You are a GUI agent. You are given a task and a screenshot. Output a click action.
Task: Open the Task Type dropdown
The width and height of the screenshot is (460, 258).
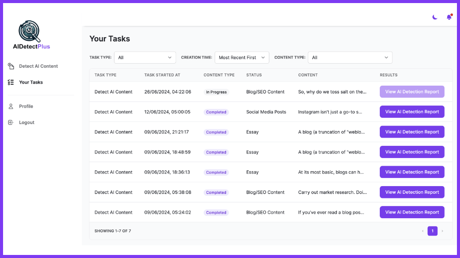coord(145,58)
